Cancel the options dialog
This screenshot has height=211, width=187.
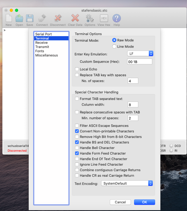(120, 202)
